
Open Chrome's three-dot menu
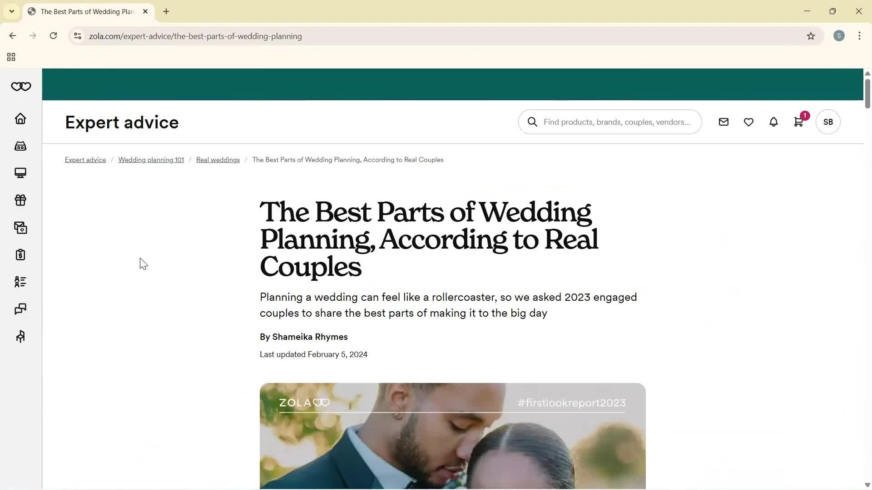[859, 36]
